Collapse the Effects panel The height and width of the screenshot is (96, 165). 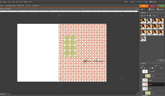point(141,13)
